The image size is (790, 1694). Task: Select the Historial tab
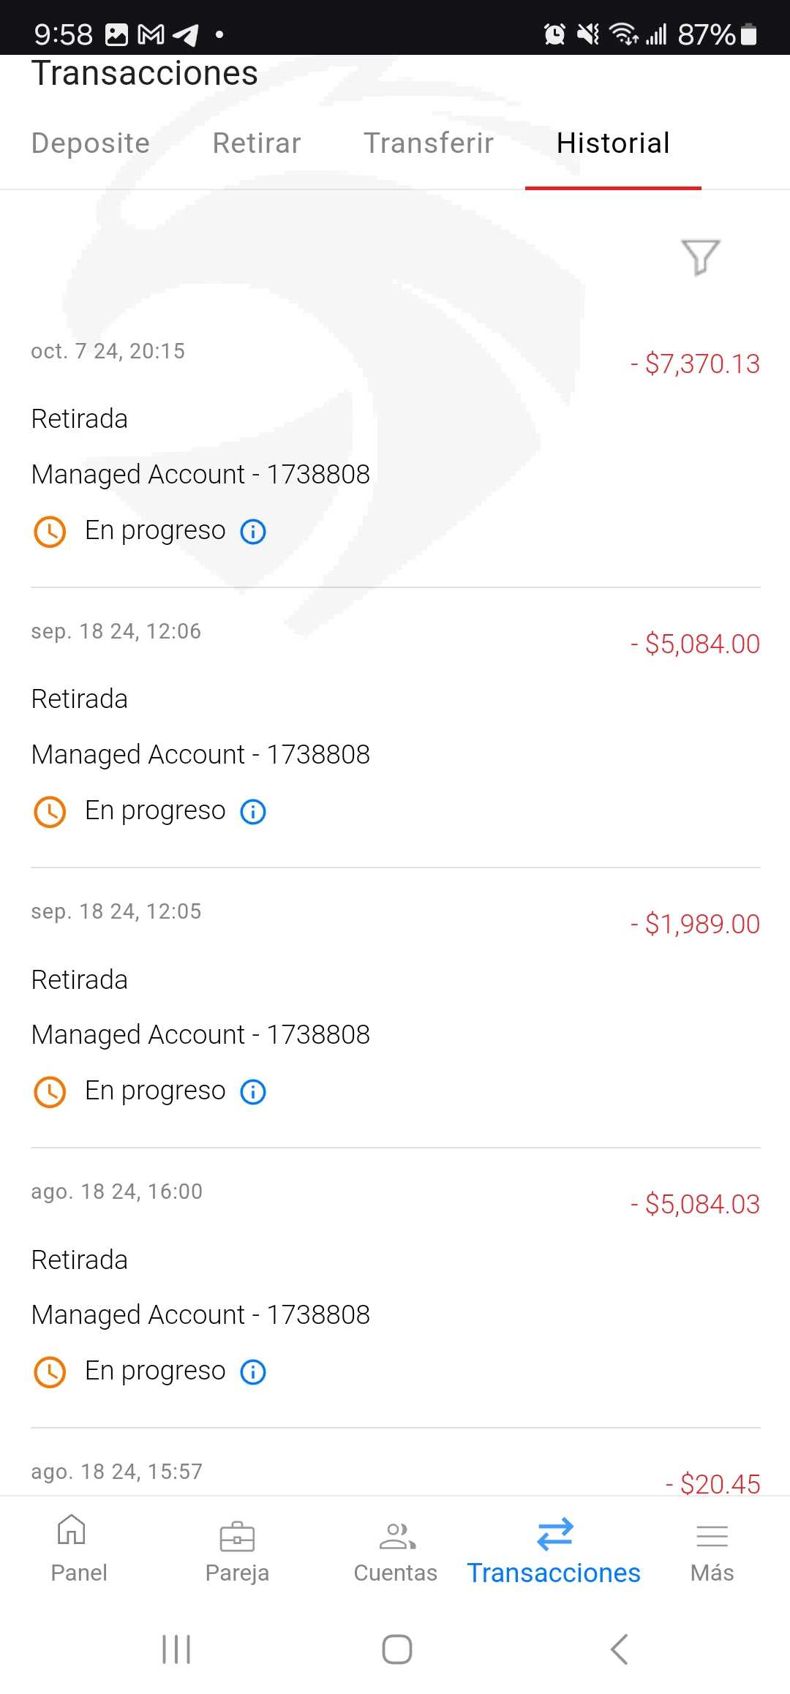(613, 143)
